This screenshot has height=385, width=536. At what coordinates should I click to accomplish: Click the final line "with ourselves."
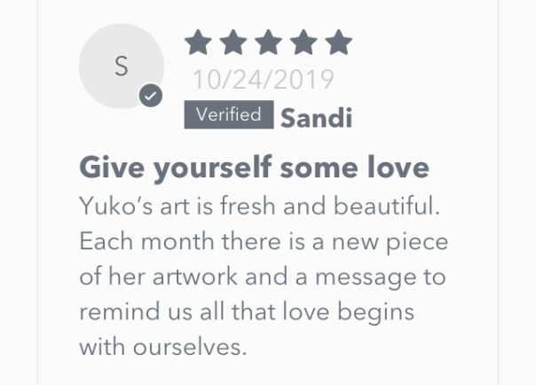(162, 347)
